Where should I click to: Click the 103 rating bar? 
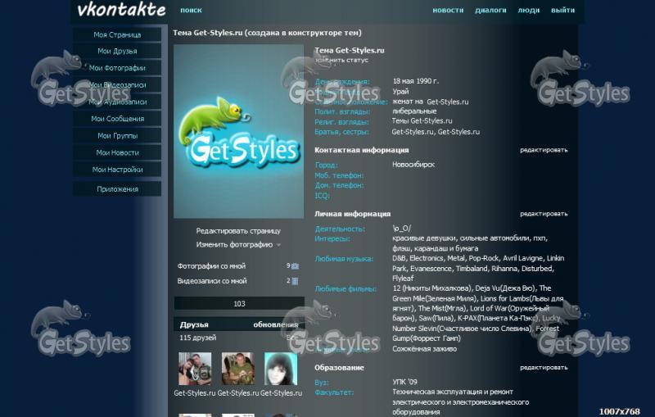click(239, 304)
